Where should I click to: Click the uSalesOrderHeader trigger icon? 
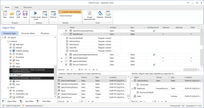click(x=59, y=94)
